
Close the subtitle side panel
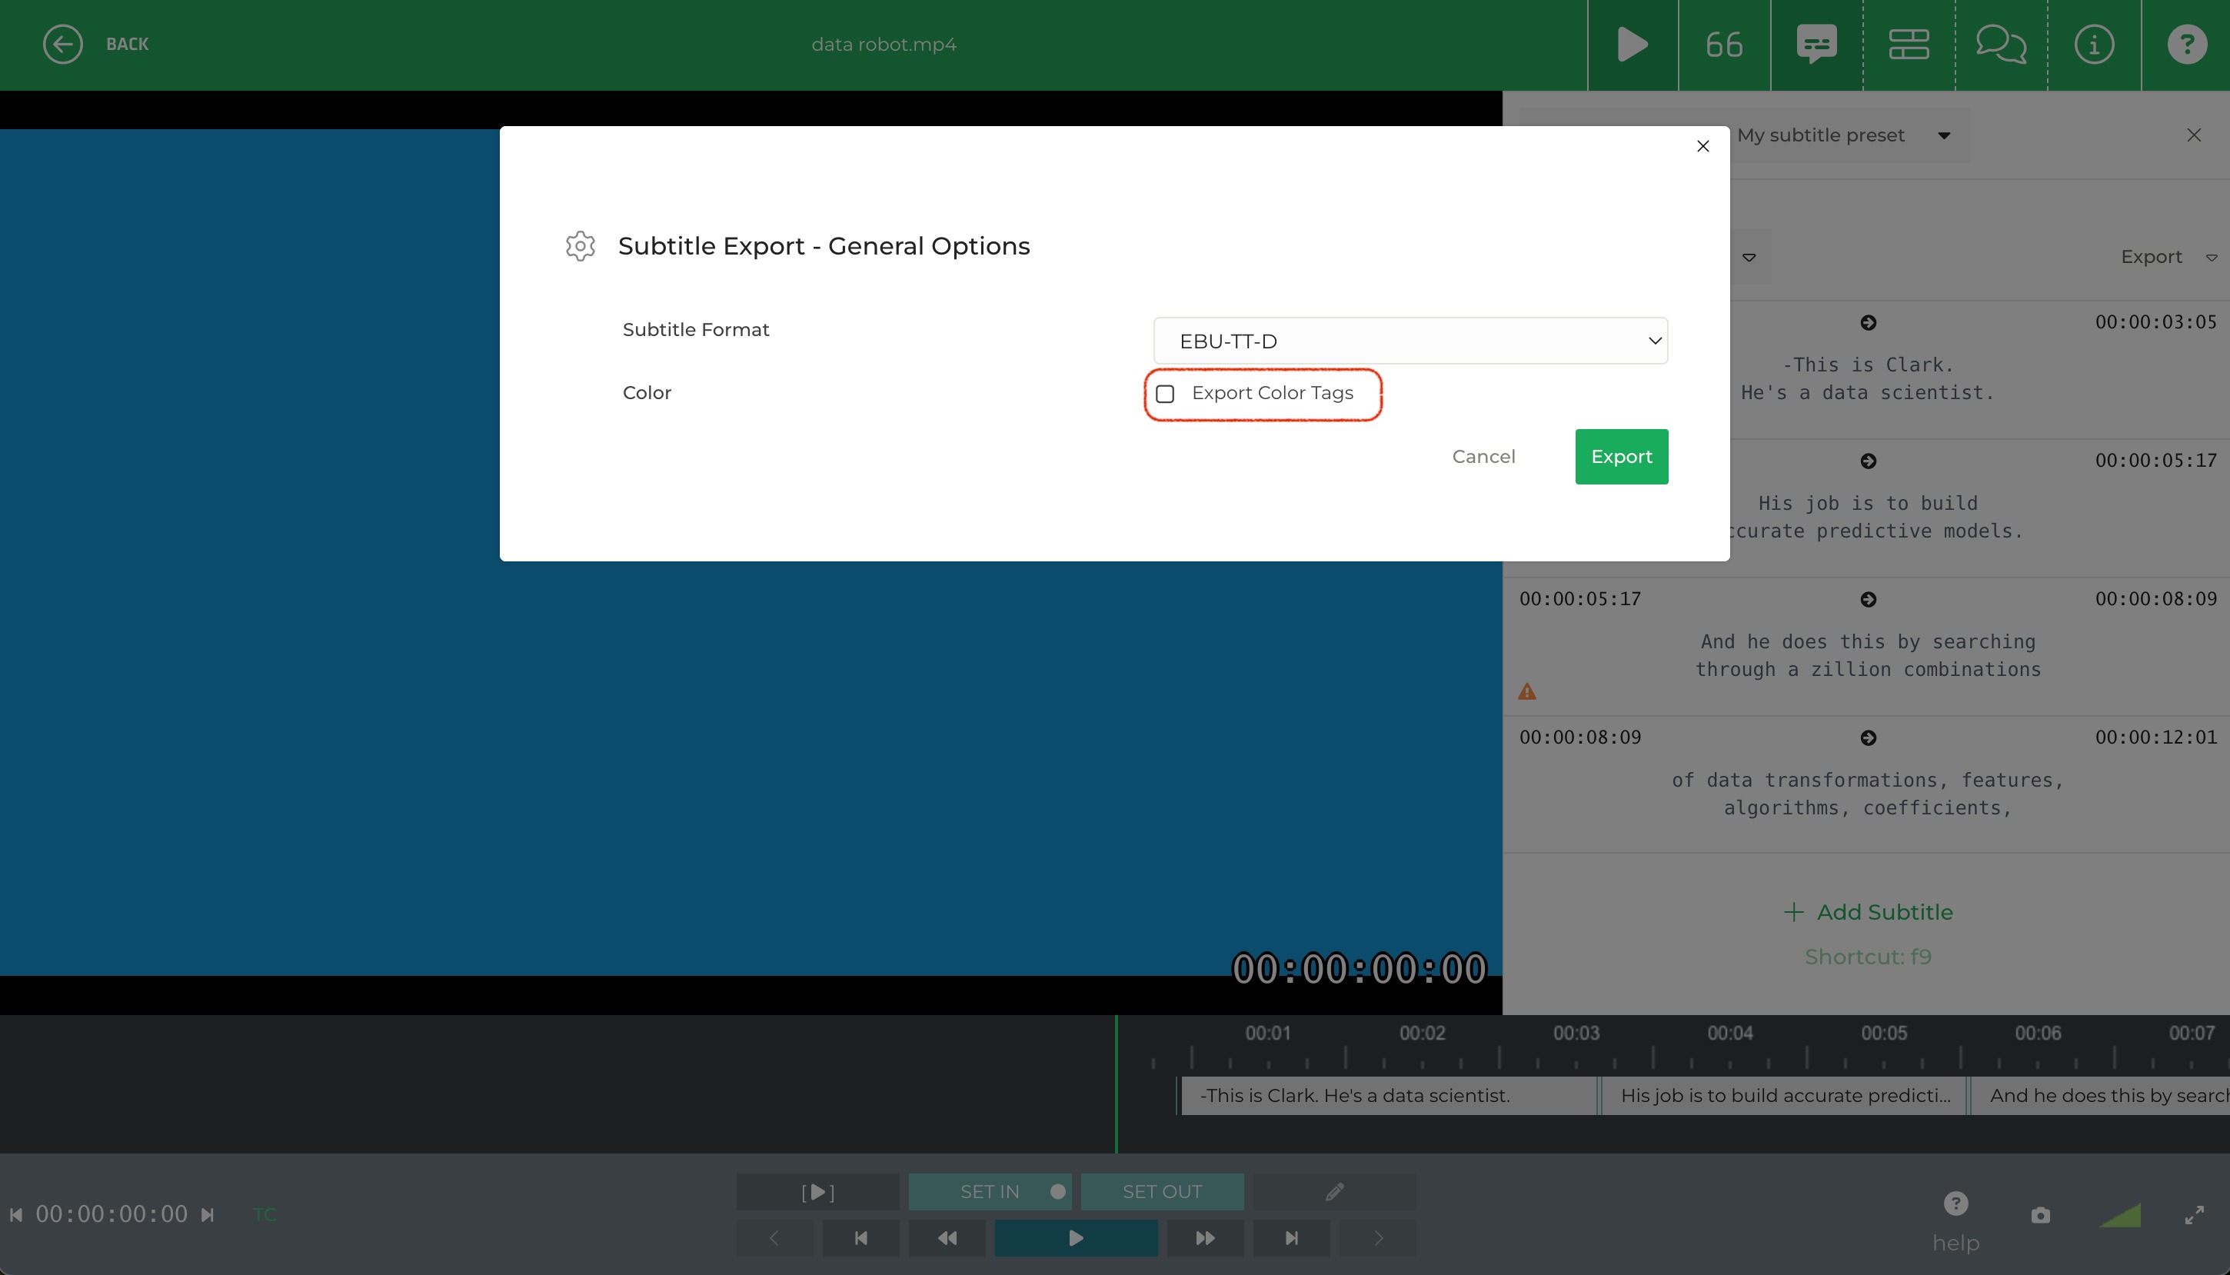click(2193, 135)
